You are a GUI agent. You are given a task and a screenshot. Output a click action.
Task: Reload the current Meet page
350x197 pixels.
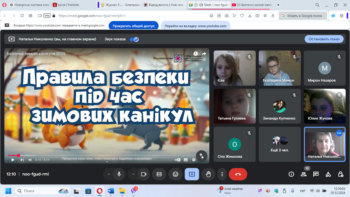click(22, 16)
